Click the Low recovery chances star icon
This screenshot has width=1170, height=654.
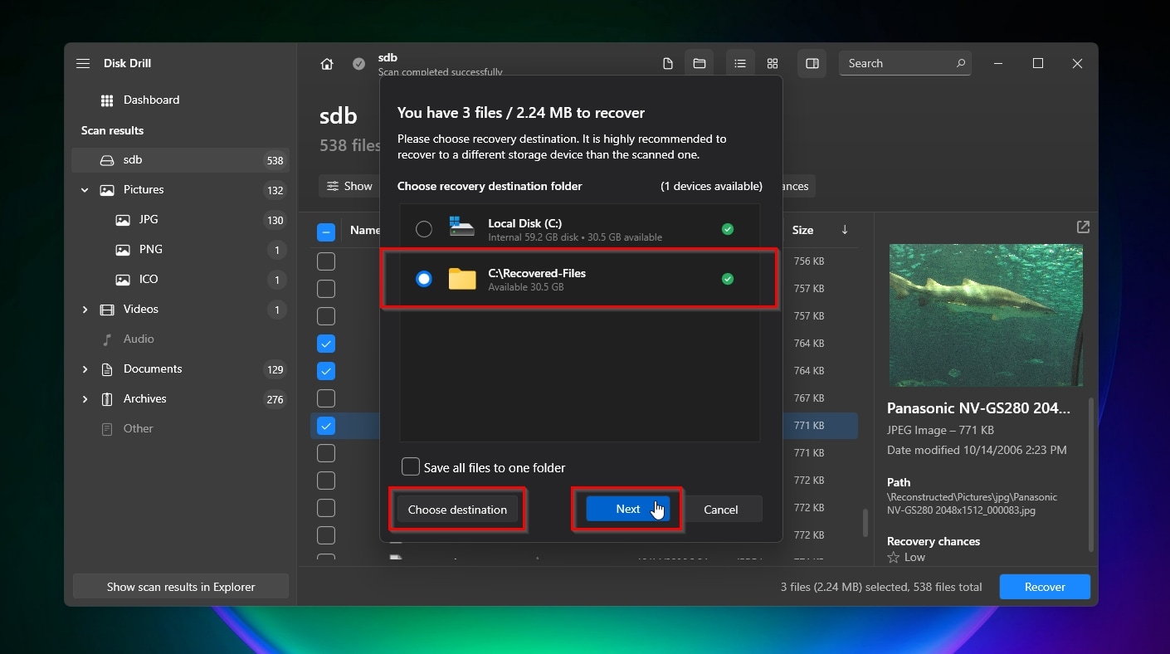pyautogui.click(x=894, y=558)
